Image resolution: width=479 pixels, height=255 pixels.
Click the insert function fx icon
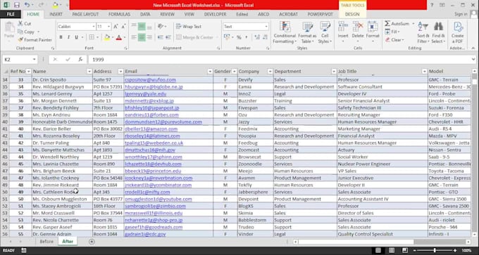tap(80, 60)
